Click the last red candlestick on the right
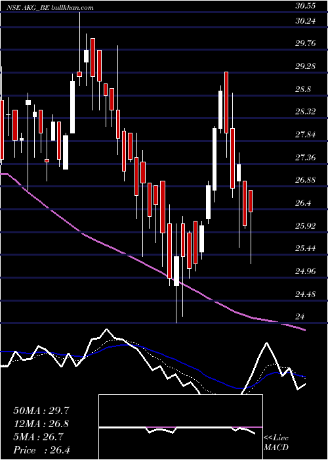 (251, 201)
